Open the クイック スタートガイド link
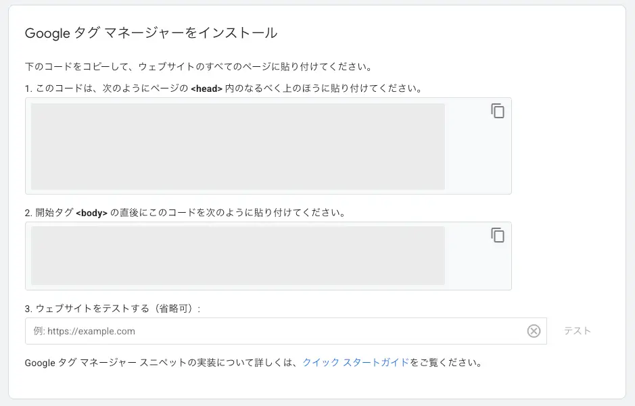This screenshot has height=406, width=635. click(x=356, y=363)
